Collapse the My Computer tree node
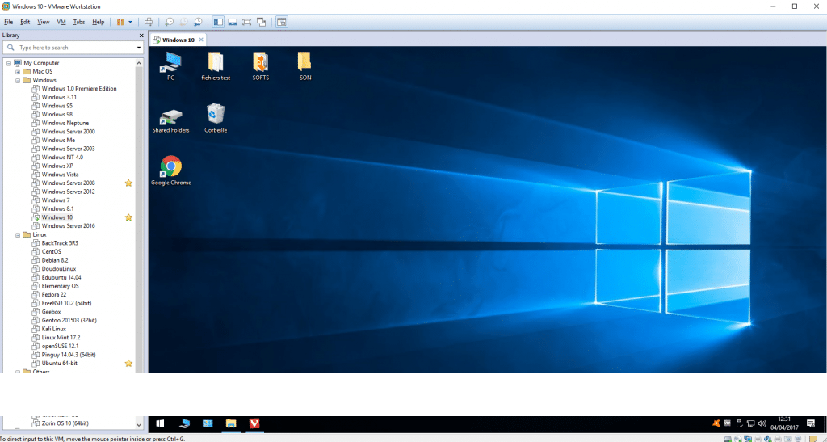The height and width of the screenshot is (442, 827). pos(9,63)
